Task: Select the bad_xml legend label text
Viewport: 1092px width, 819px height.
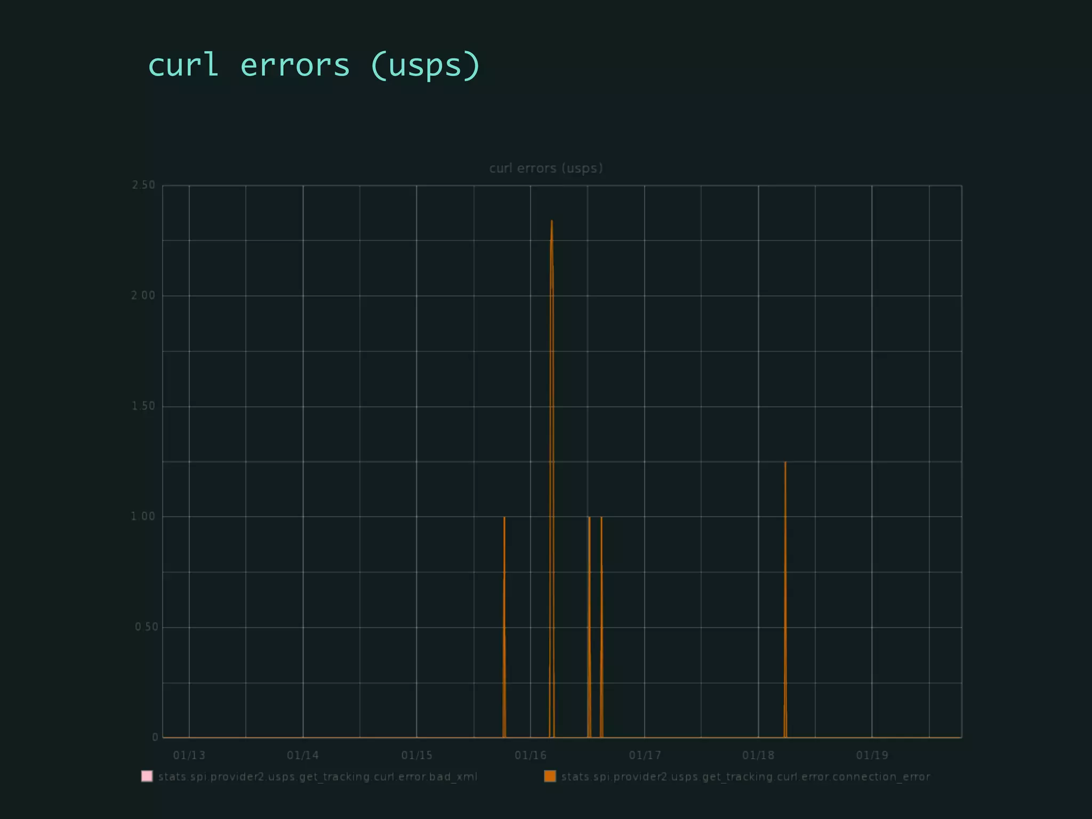Action: (x=318, y=777)
